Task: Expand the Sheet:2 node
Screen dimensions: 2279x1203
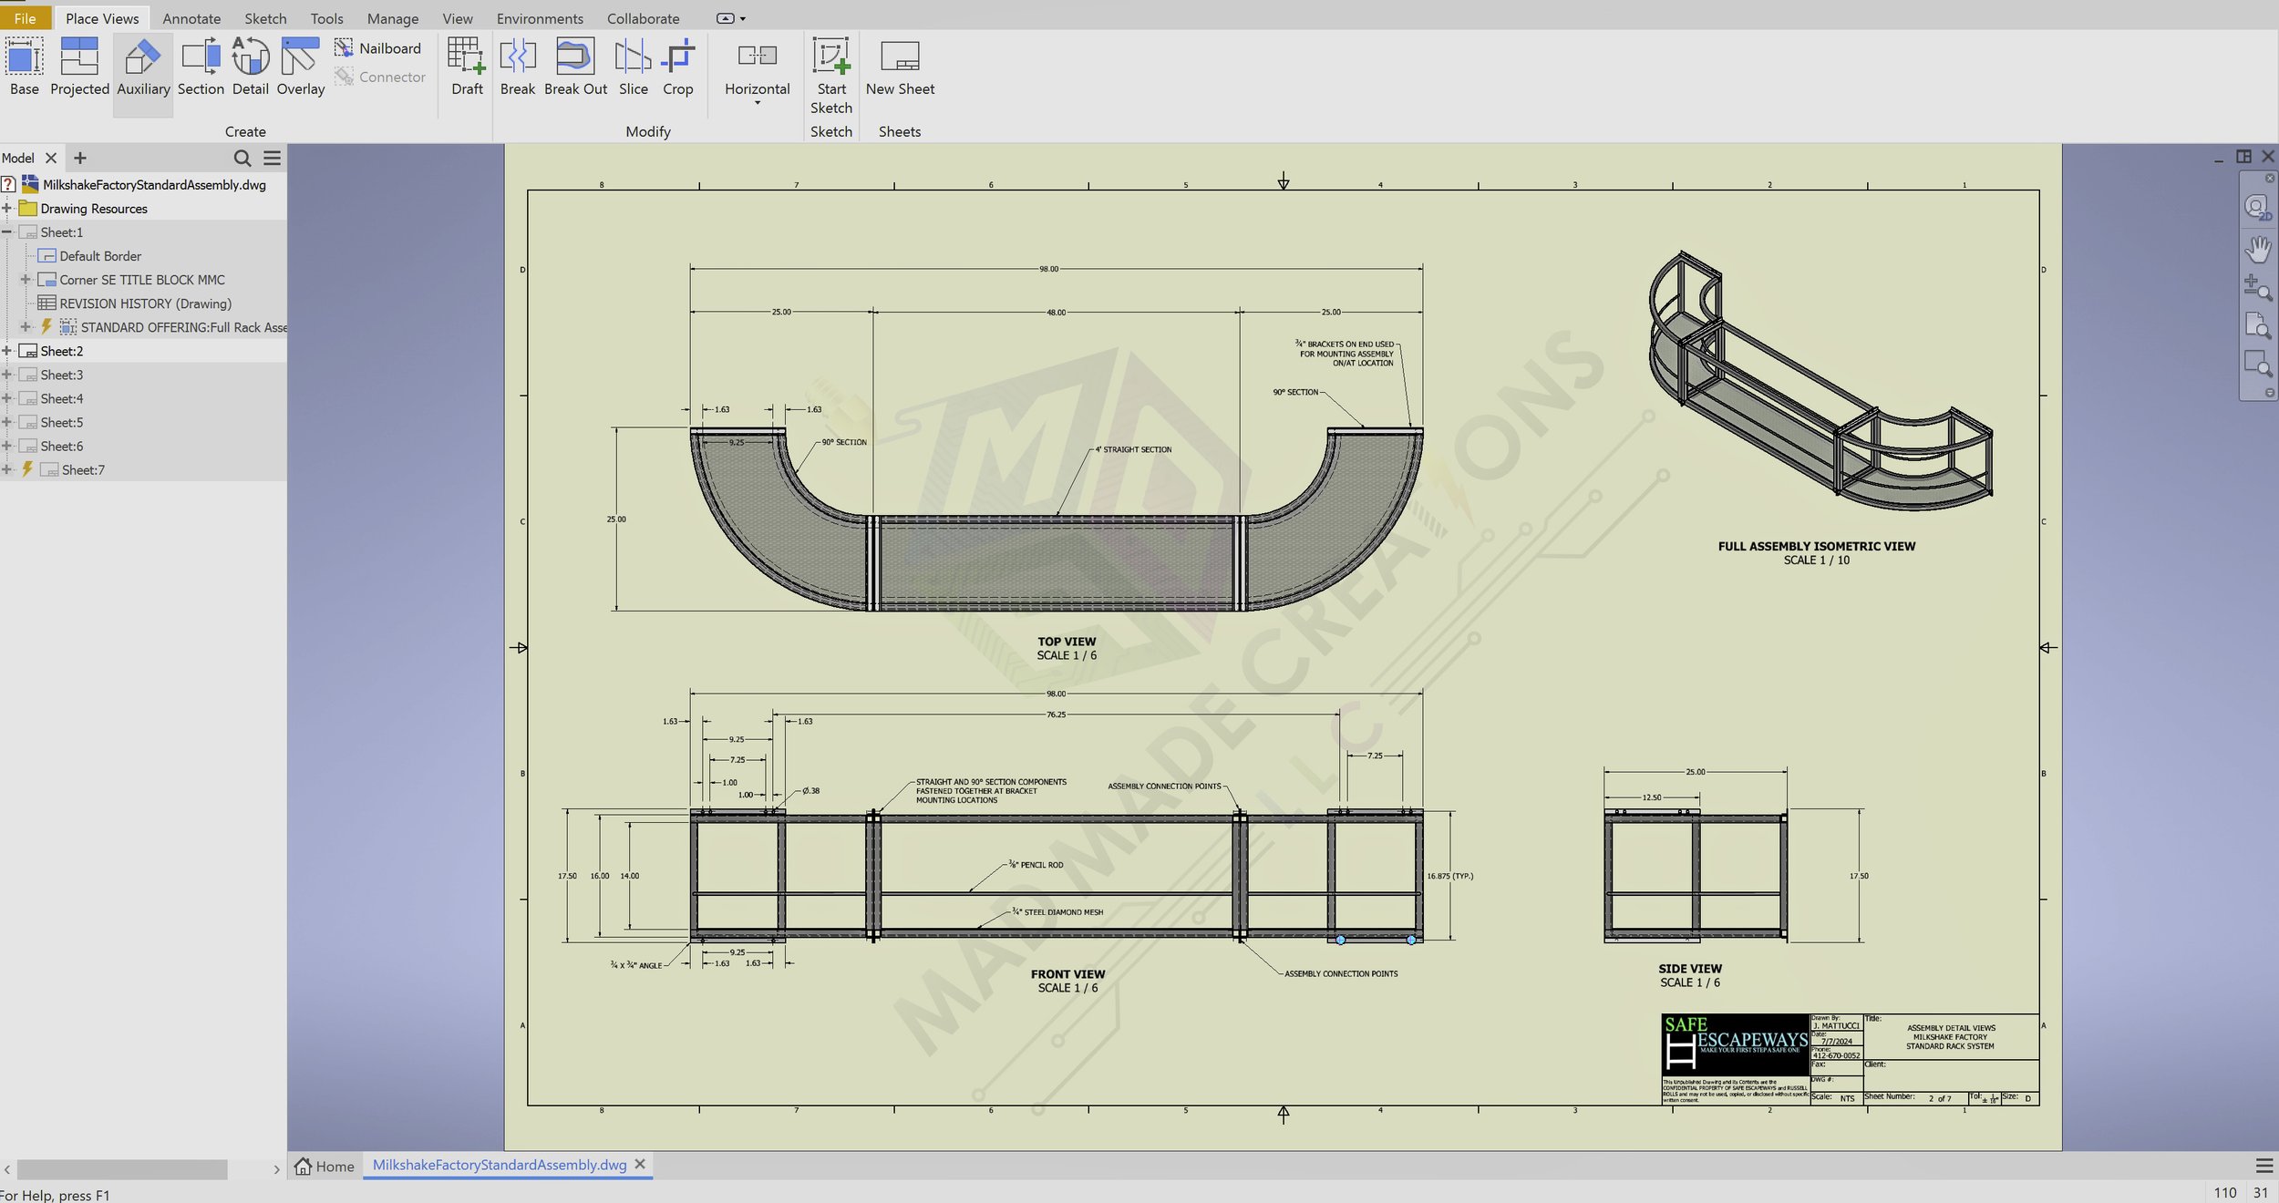Action: click(x=6, y=351)
